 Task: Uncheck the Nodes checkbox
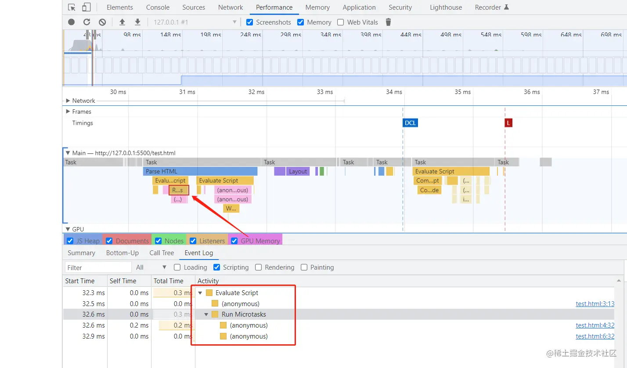tap(158, 241)
